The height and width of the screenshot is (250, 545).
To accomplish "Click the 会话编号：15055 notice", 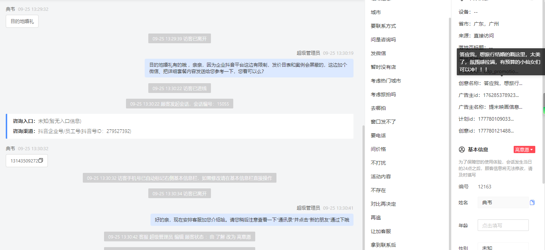I will coord(180,104).
